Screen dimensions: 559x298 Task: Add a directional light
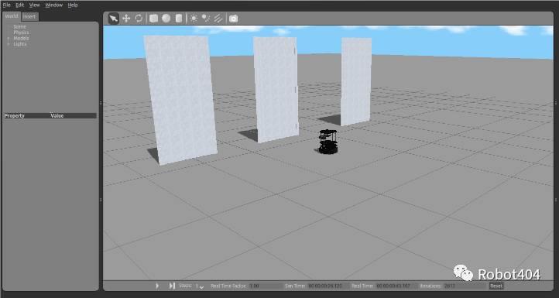[218, 19]
